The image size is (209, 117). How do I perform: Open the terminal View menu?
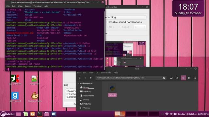point(20,6)
